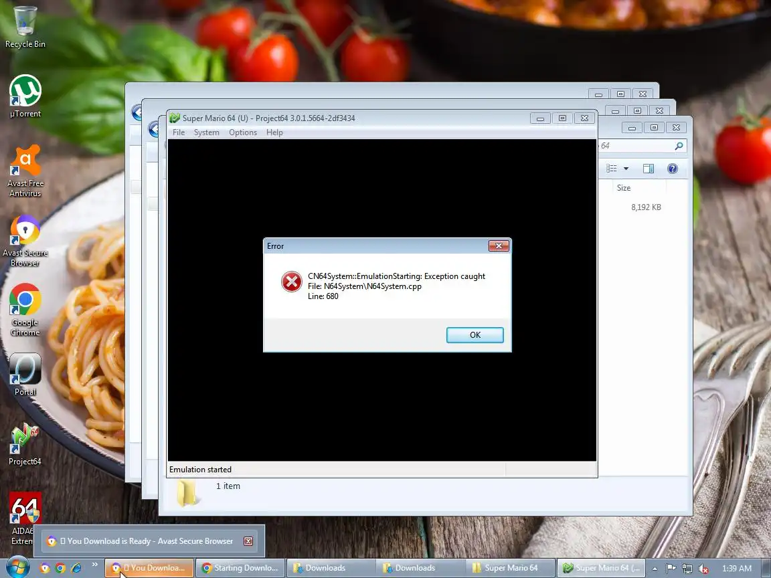Select Google Chrome desktop icon
Image resolution: width=771 pixels, height=578 pixels.
25,310
